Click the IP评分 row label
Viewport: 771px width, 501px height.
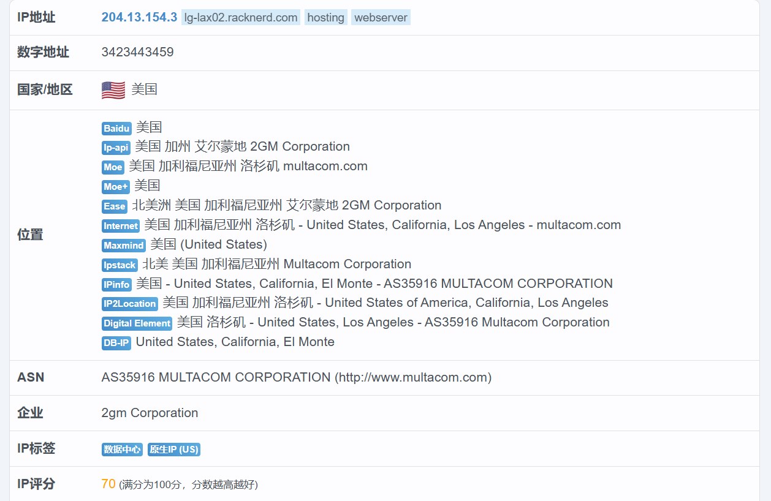point(36,484)
